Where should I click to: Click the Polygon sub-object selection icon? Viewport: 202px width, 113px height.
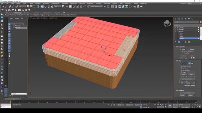click(x=189, y=63)
